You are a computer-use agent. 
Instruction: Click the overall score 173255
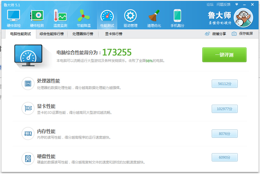click(117, 52)
